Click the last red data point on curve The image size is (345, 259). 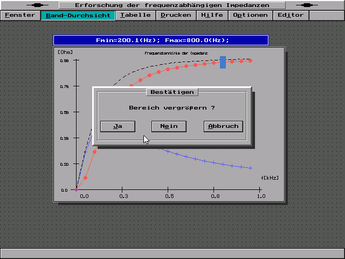[x=250, y=60]
